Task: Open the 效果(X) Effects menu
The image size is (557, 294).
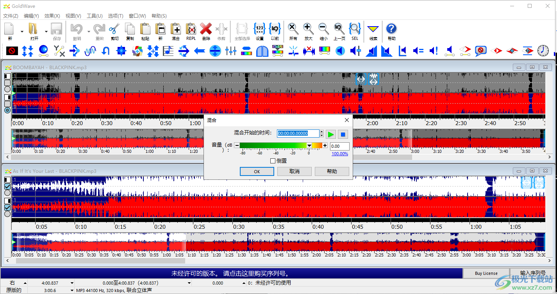Action: 52,16
